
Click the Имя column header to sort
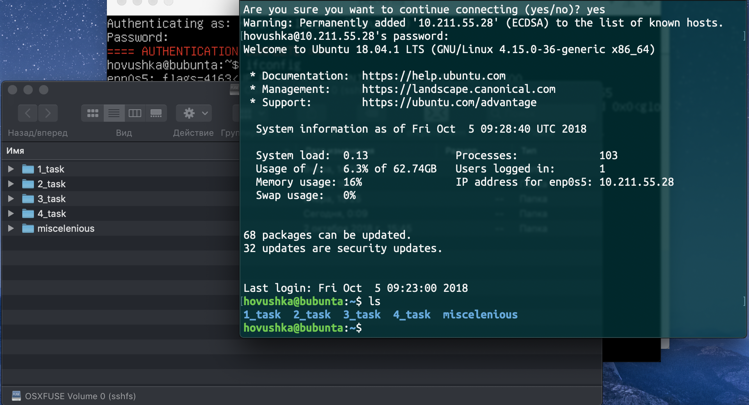pyautogui.click(x=16, y=151)
